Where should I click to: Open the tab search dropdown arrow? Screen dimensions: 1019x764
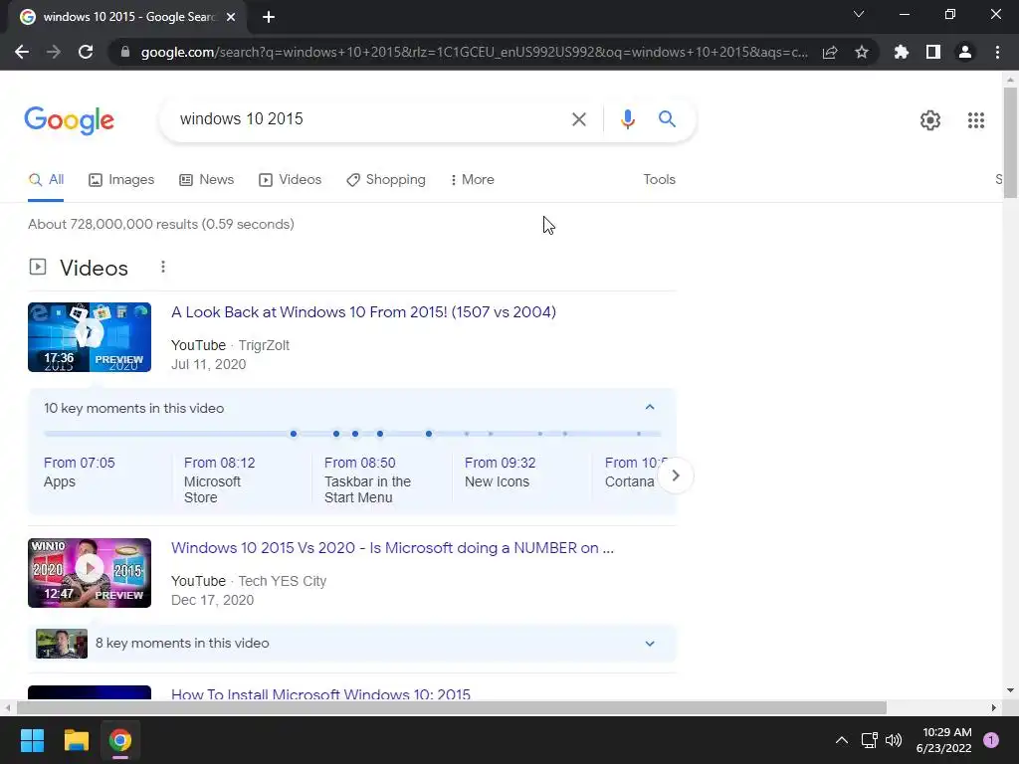coord(859,14)
